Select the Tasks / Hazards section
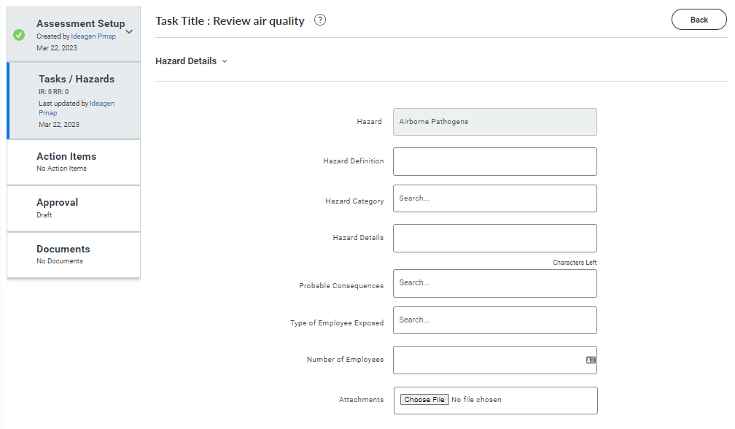Screen dimensions: 735x429 point(74,101)
